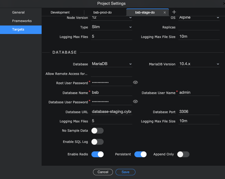Open the Type dropdown chevron
225x179 pixels.
coord(130,27)
